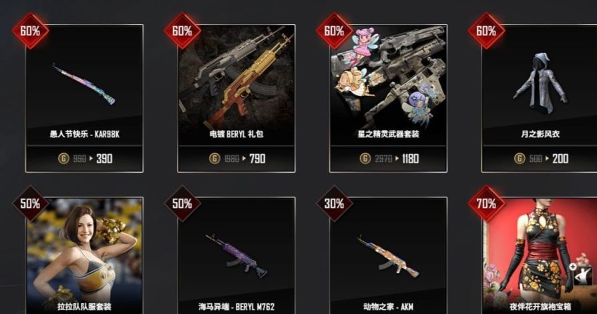Screen dimensions: 597x314
Task: Click the 50% badge on the 海马异端 BERYL M762 card
Action: coord(182,203)
